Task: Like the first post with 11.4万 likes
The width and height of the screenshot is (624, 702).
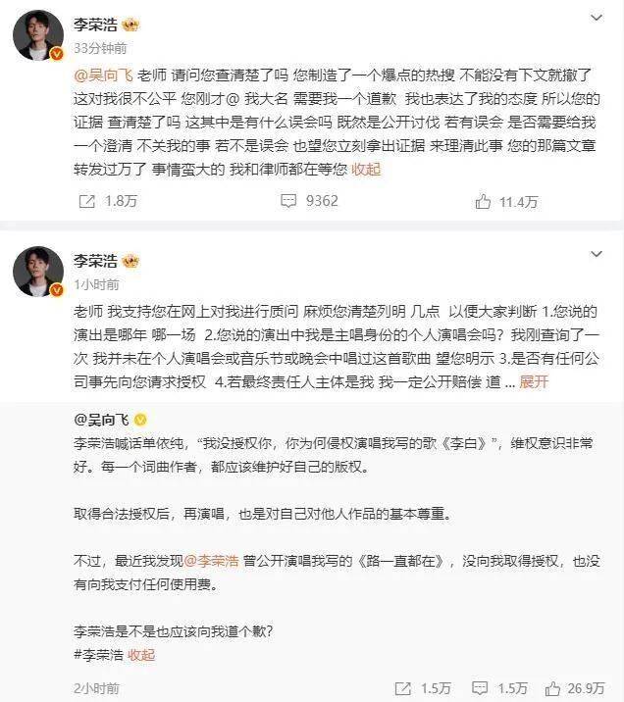Action: pyautogui.click(x=483, y=201)
